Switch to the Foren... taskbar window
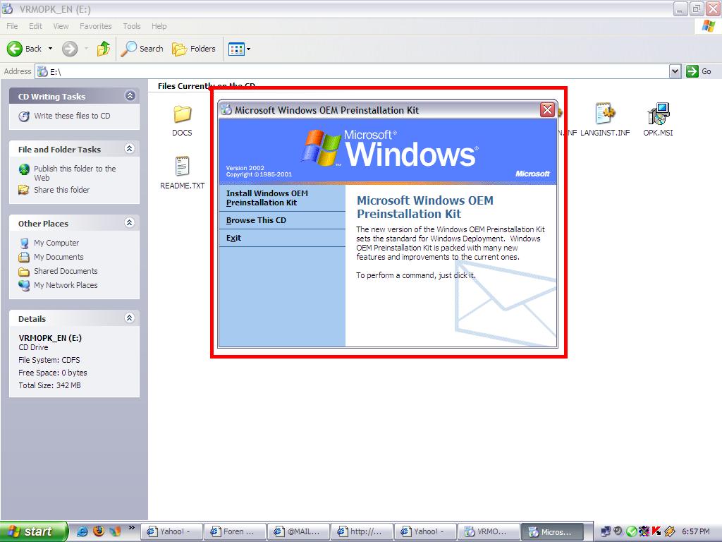The image size is (722, 542). click(x=235, y=531)
